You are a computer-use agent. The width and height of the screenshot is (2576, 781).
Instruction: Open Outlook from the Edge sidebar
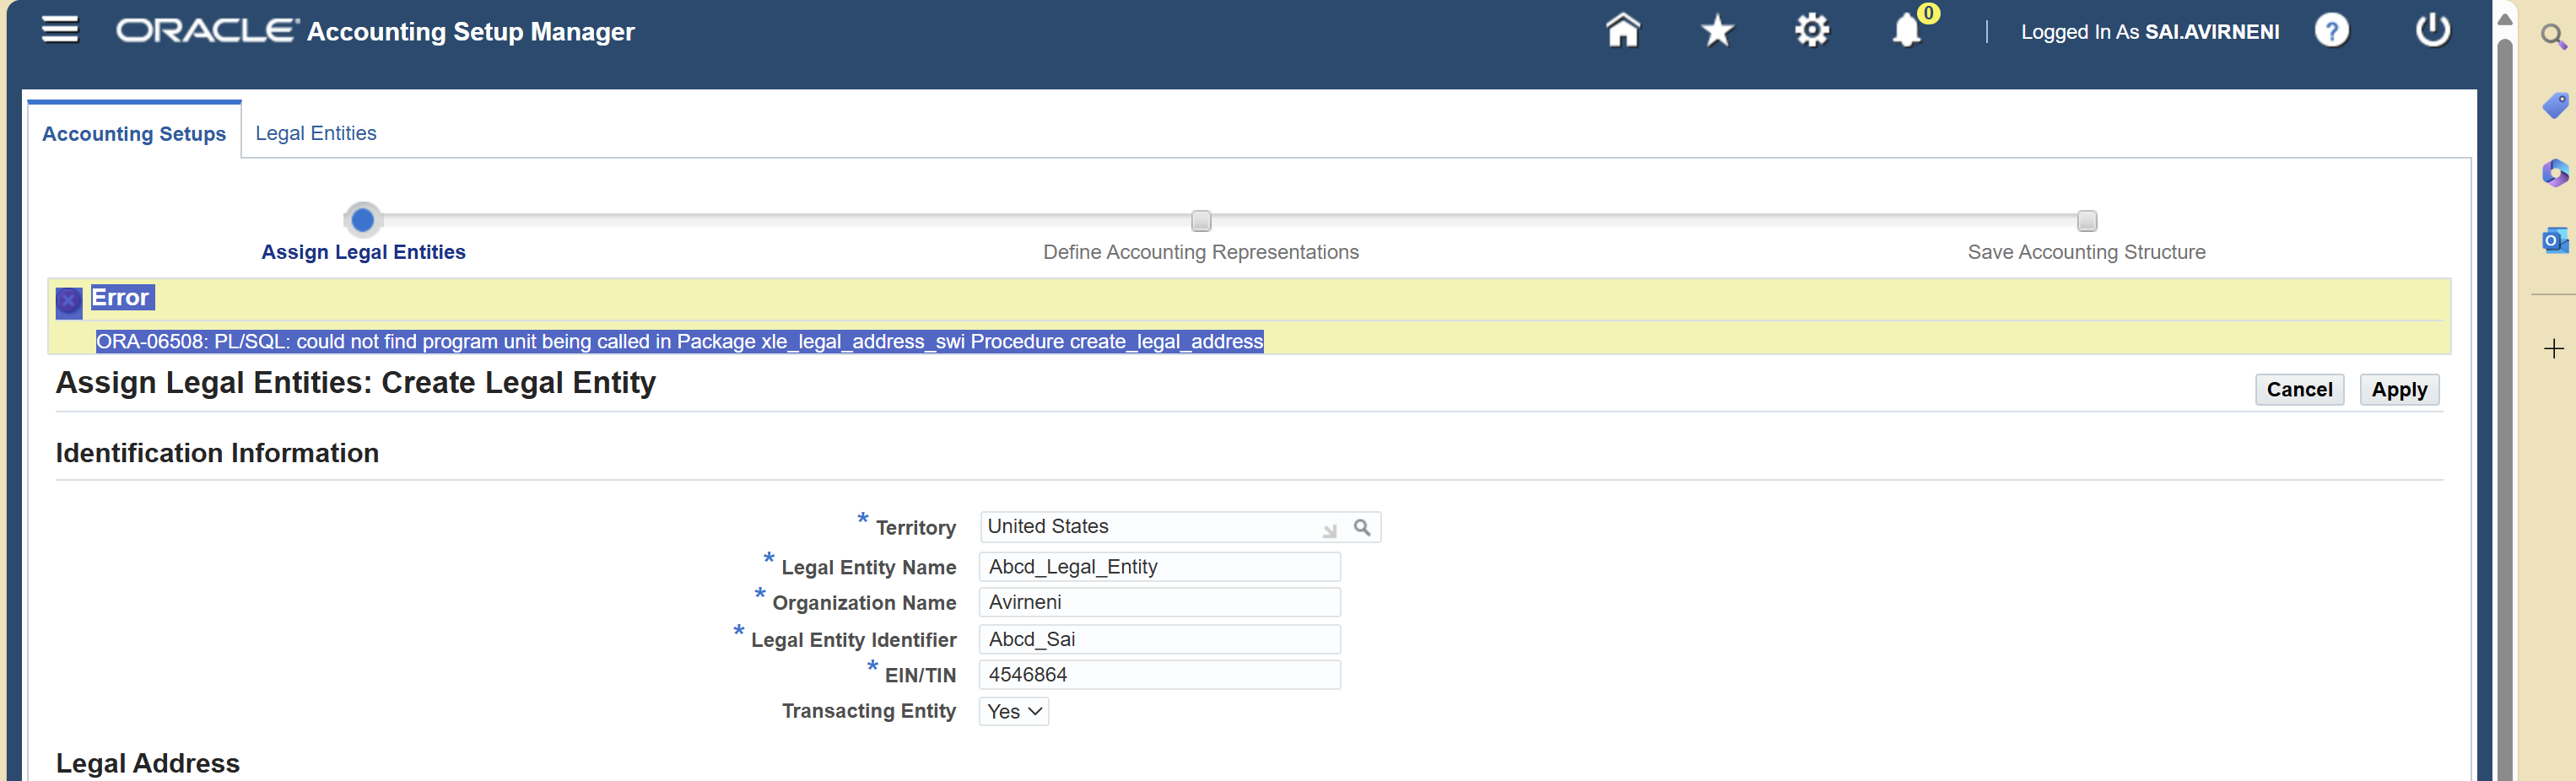tap(2554, 240)
